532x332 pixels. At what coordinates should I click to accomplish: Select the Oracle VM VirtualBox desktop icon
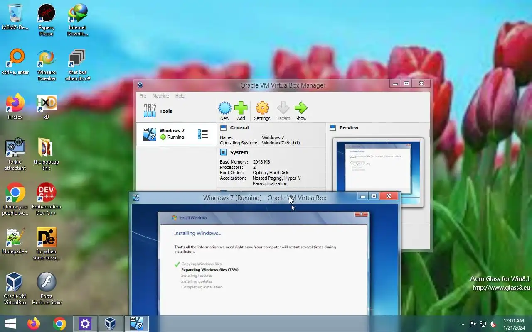click(15, 289)
